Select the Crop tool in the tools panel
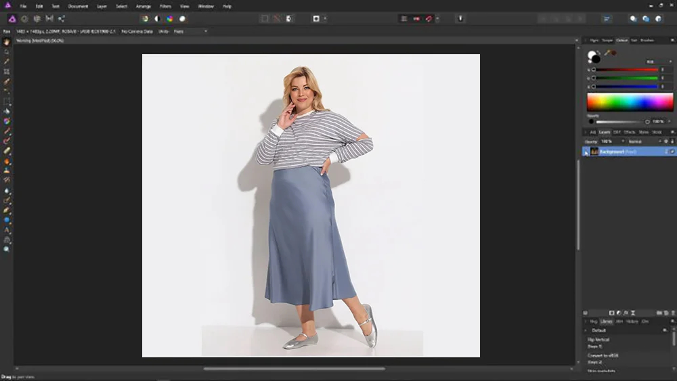The image size is (677, 381). (7, 72)
